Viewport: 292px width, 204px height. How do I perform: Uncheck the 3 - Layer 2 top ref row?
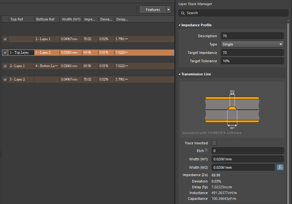(x=5, y=79)
